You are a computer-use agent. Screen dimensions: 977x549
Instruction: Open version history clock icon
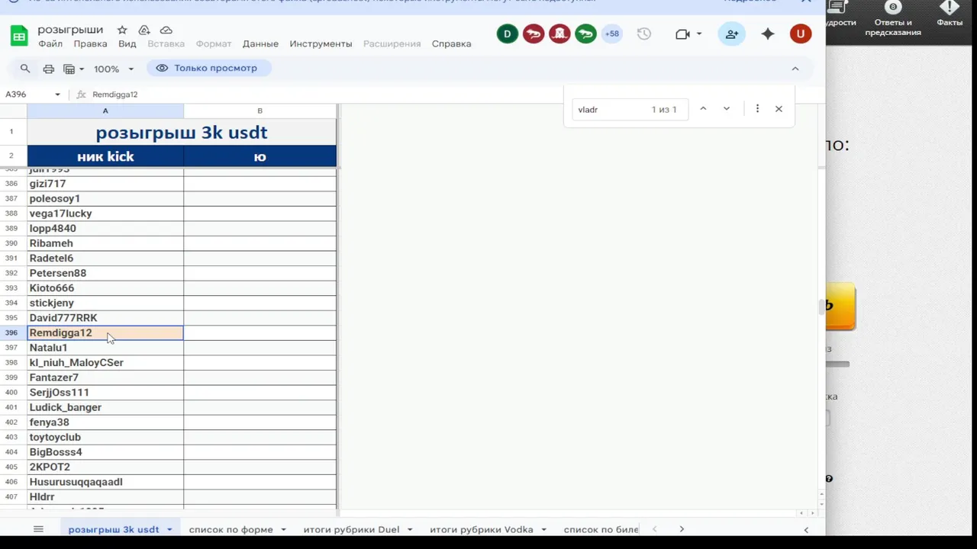644,34
